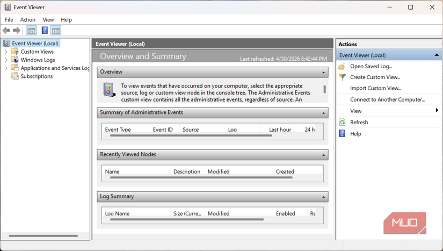
Task: Click the Help action label
Action: [355, 134]
